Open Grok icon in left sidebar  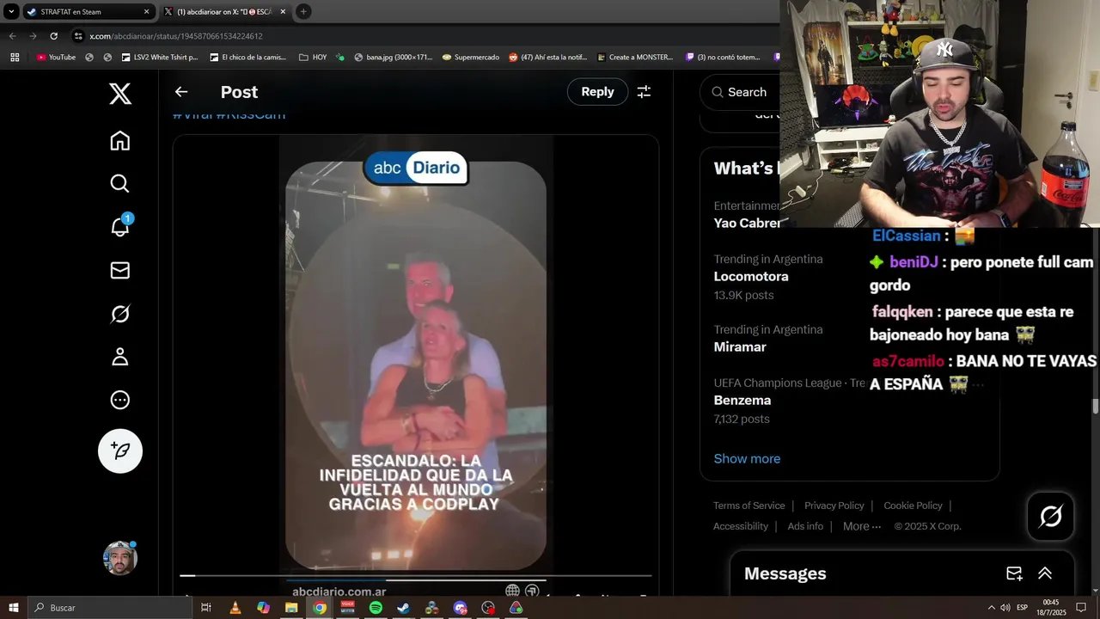(120, 314)
